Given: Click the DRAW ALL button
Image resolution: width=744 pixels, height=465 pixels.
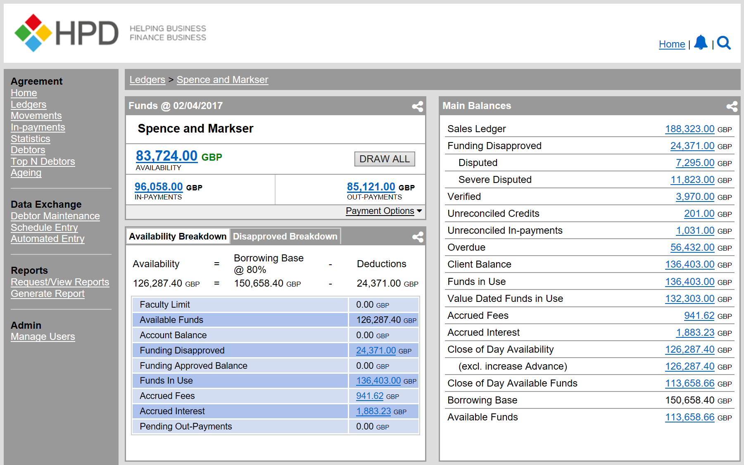Looking at the screenshot, I should (385, 159).
